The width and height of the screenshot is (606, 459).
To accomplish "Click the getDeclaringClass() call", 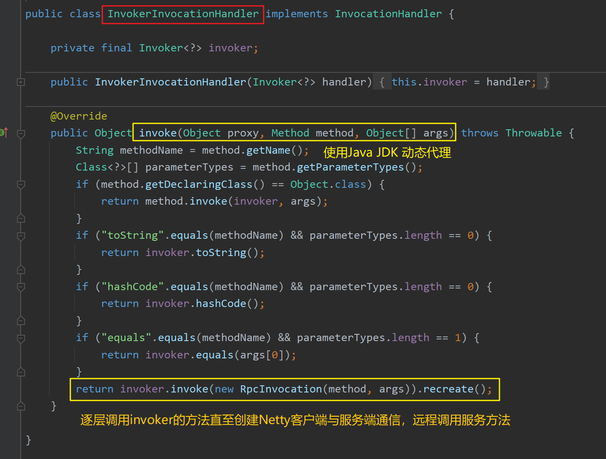I will 205,184.
